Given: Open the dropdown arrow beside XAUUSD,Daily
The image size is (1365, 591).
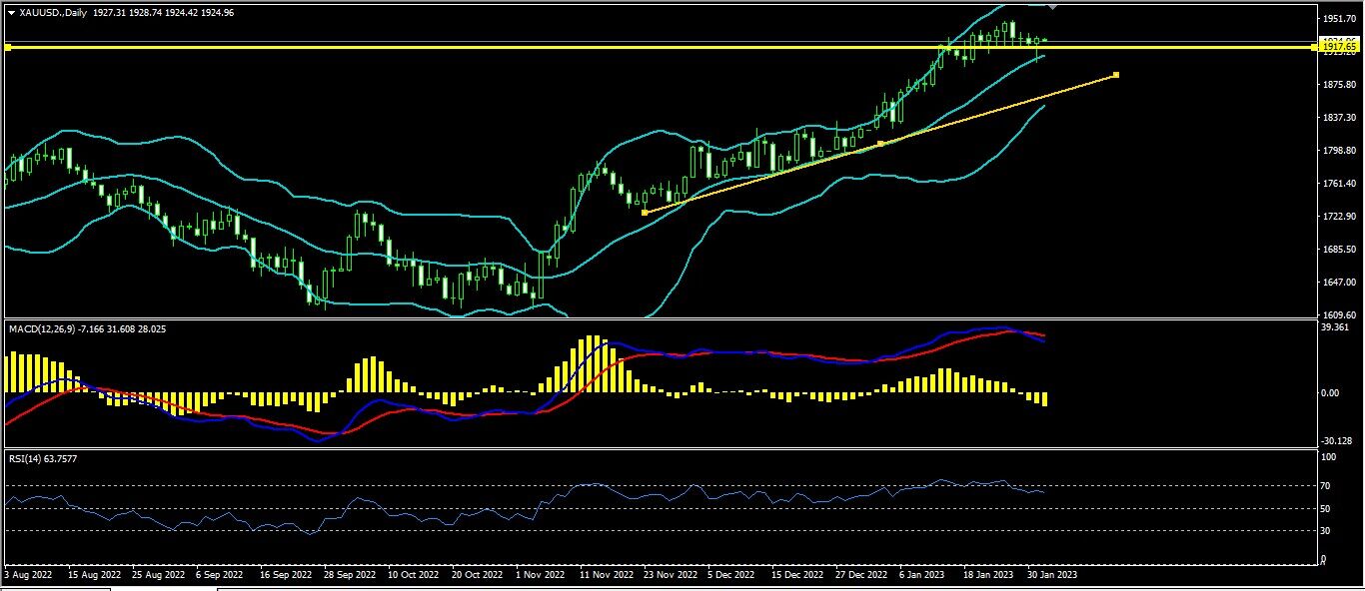Looking at the screenshot, I should 11,13.
